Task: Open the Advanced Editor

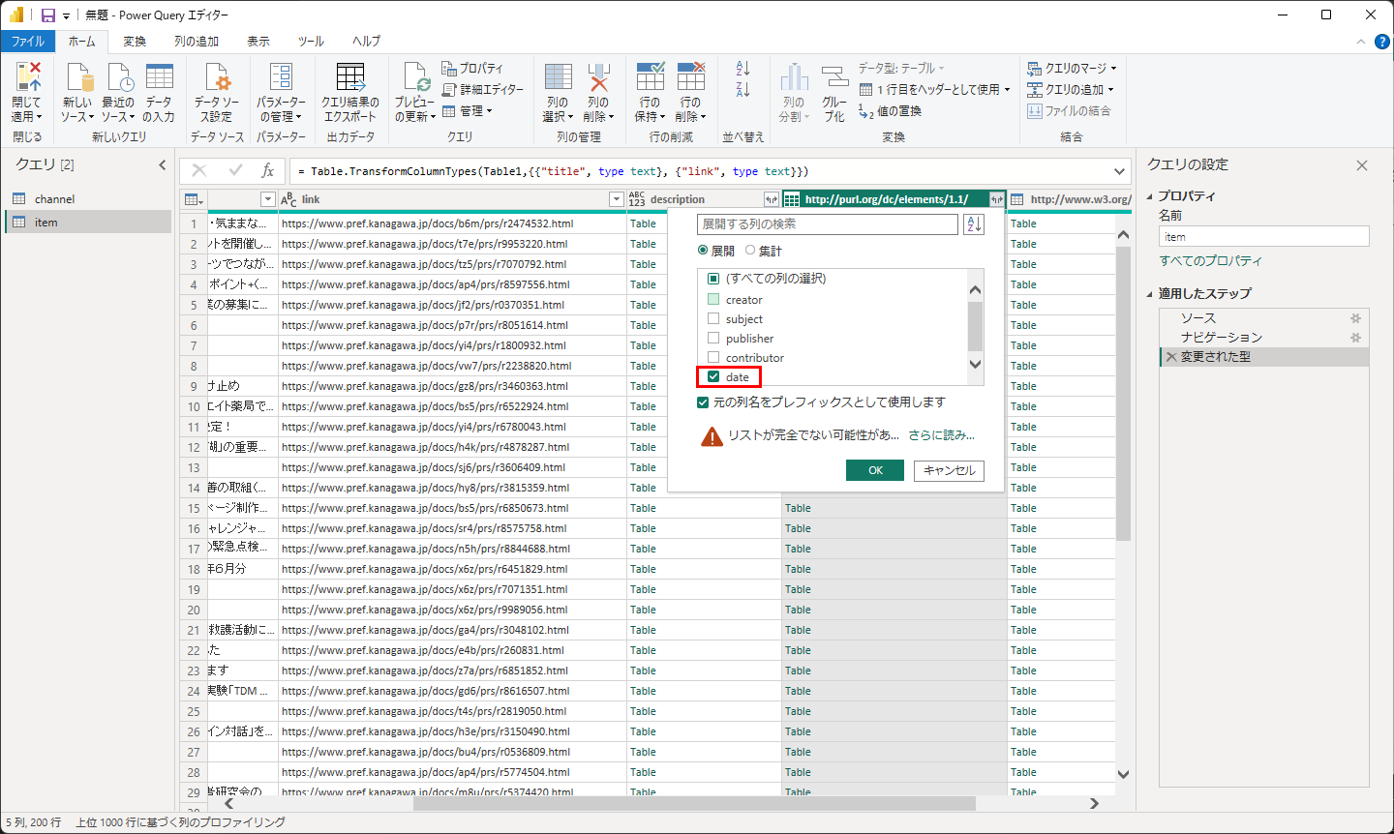Action: [x=483, y=89]
